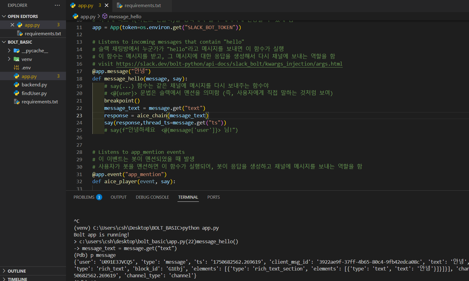Click the .env settings file icon

(16, 67)
